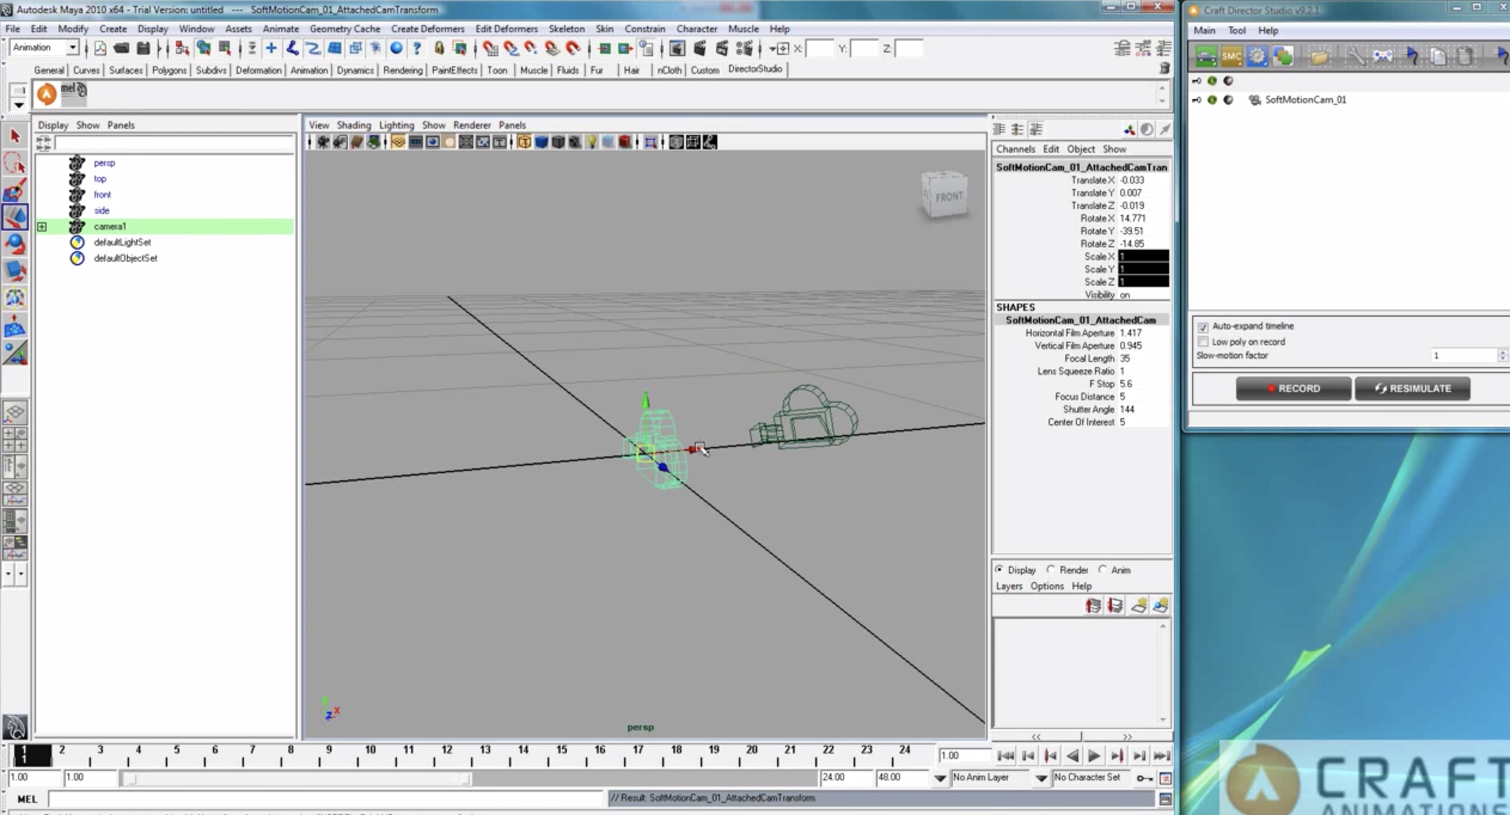Viewport: 1510px width, 815px height.
Task: Open the wrench settings tool in Craft Director Studio
Action: 1355,55
